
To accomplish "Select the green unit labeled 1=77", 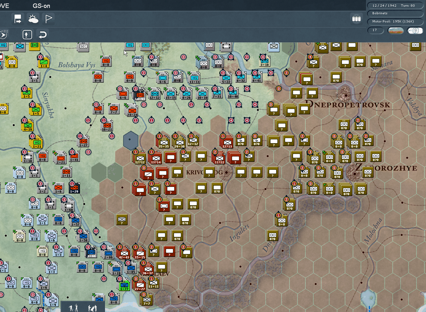I will [x=124, y=285].
